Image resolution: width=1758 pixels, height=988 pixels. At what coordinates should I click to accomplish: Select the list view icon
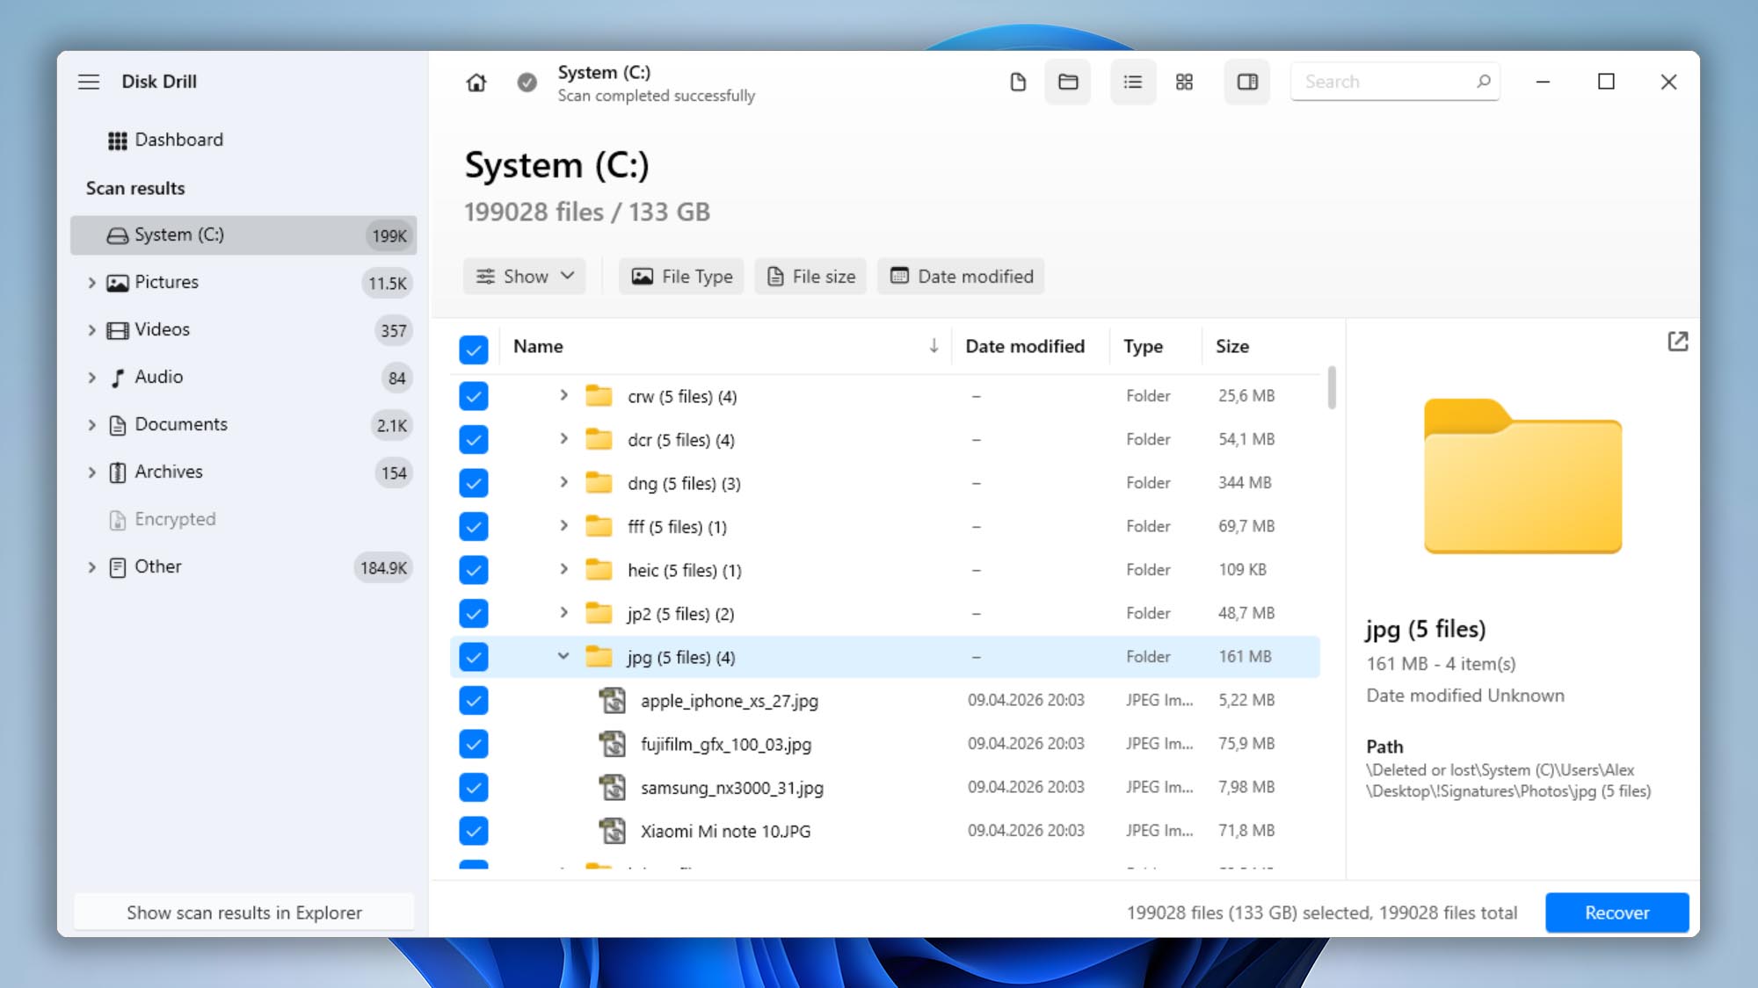(1133, 82)
